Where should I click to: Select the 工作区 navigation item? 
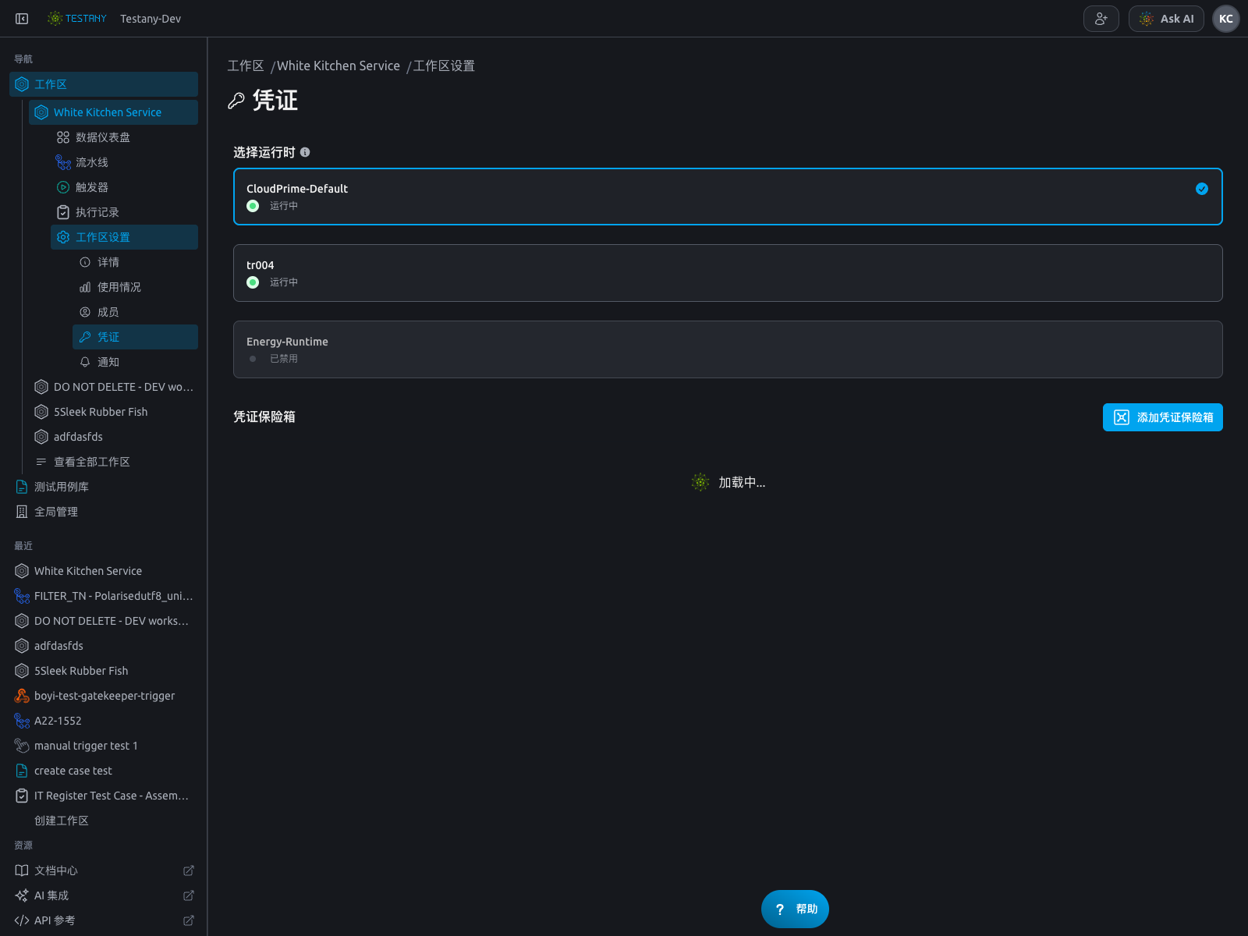tap(104, 84)
